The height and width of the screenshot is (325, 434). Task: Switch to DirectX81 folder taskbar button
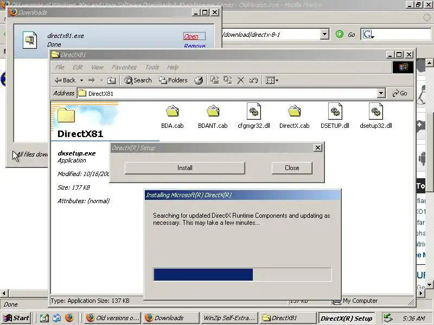(288, 318)
